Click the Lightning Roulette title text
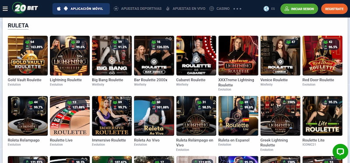 coord(66,80)
